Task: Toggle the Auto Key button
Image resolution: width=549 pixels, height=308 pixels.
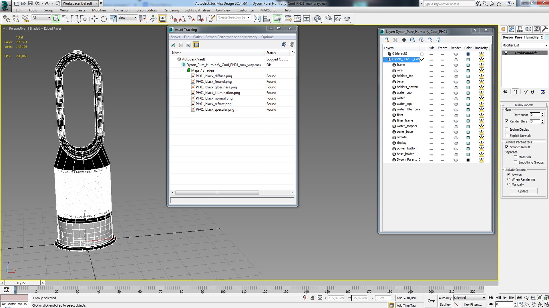Action: point(445,298)
